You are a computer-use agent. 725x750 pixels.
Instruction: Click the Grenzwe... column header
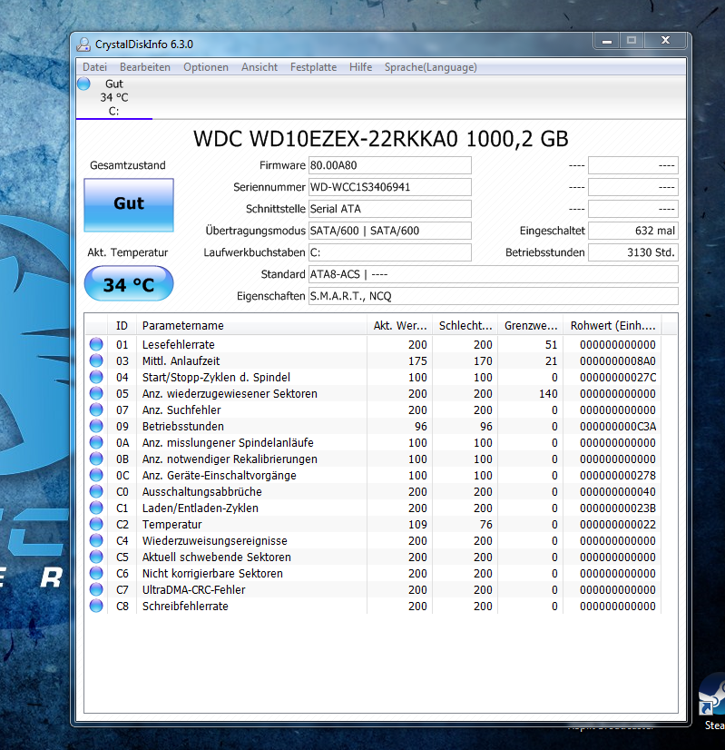531,326
